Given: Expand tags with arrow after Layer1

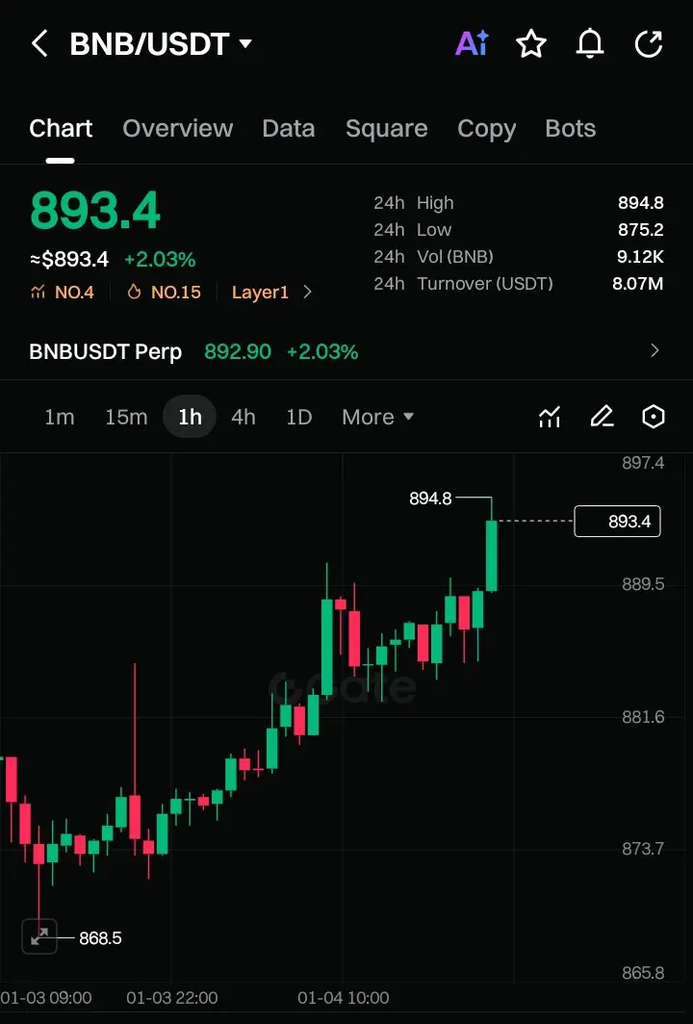Looking at the screenshot, I should tap(308, 292).
